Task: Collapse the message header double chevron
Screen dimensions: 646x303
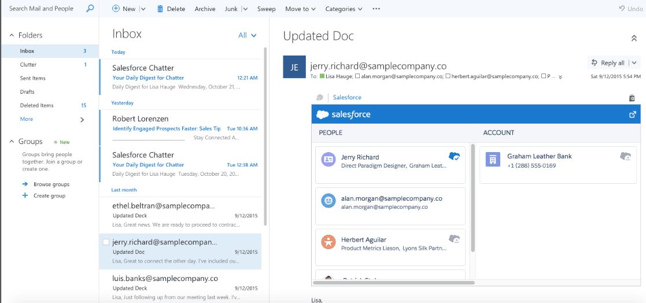Action: pos(633,38)
